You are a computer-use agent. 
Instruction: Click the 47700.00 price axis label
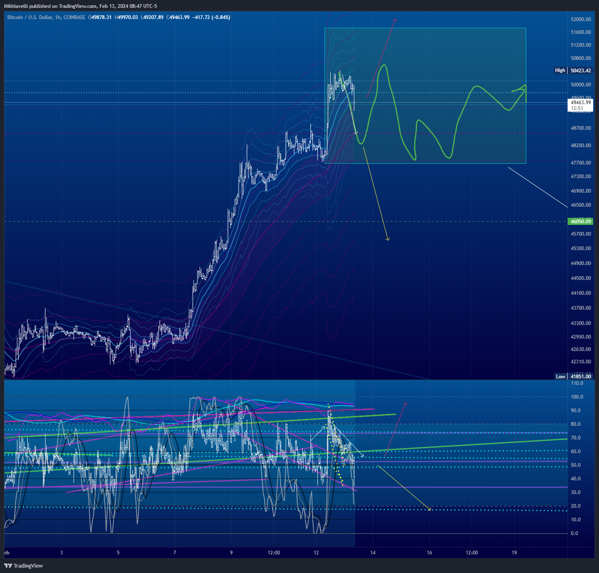581,163
